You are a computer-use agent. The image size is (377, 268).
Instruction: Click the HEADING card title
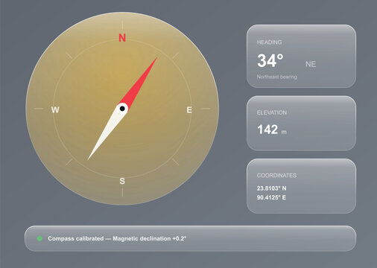(269, 42)
